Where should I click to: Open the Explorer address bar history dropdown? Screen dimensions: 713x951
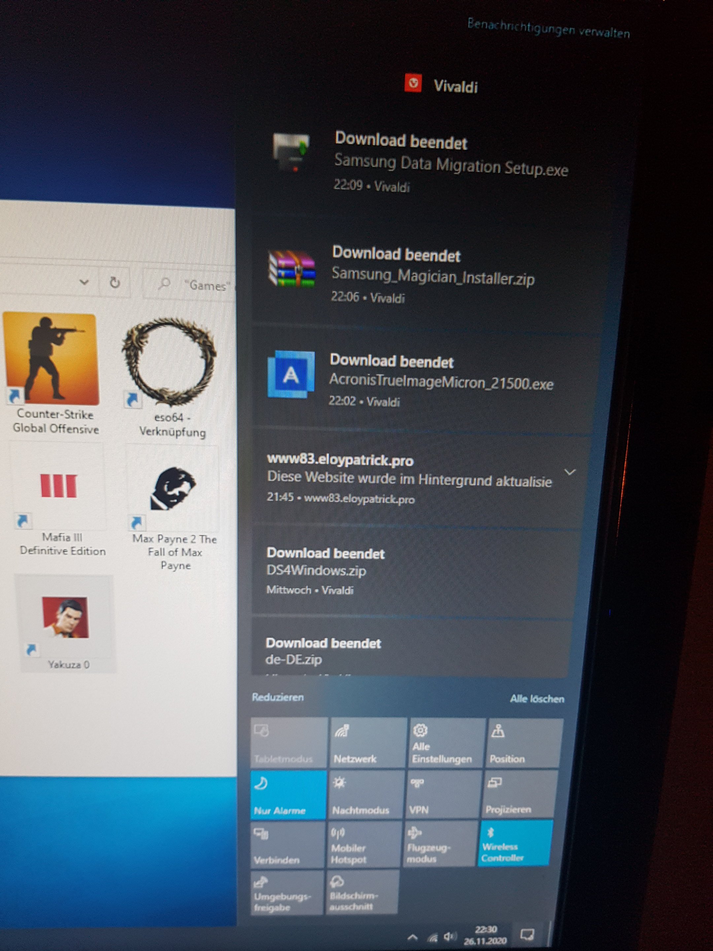tap(84, 282)
